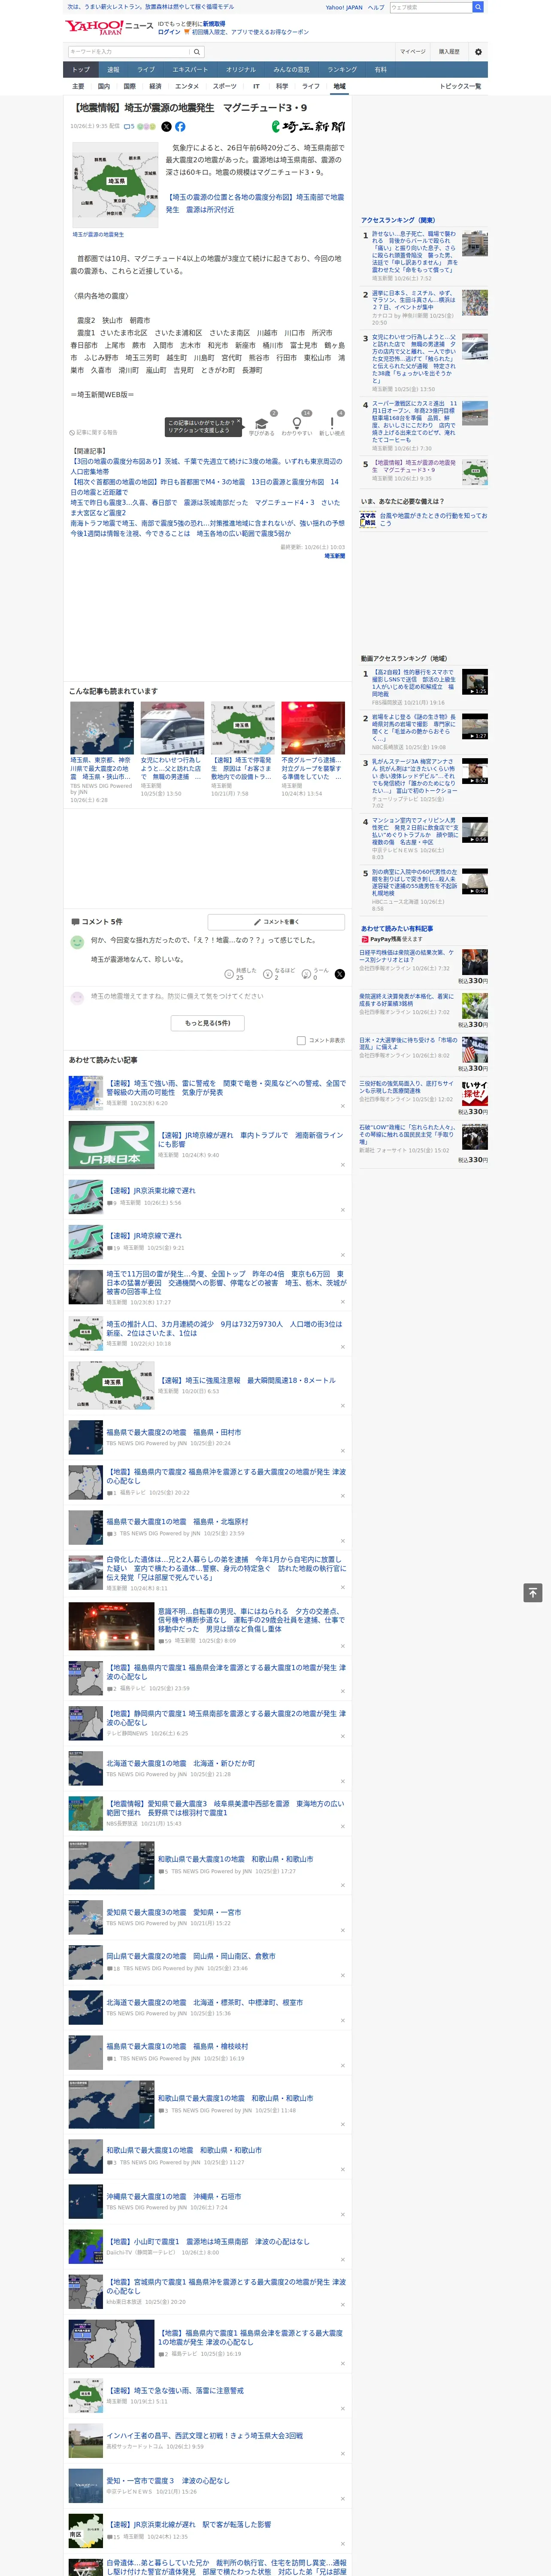Open video ranking item 高2自殺 thumbnail
551x2576 pixels.
pyautogui.click(x=475, y=682)
